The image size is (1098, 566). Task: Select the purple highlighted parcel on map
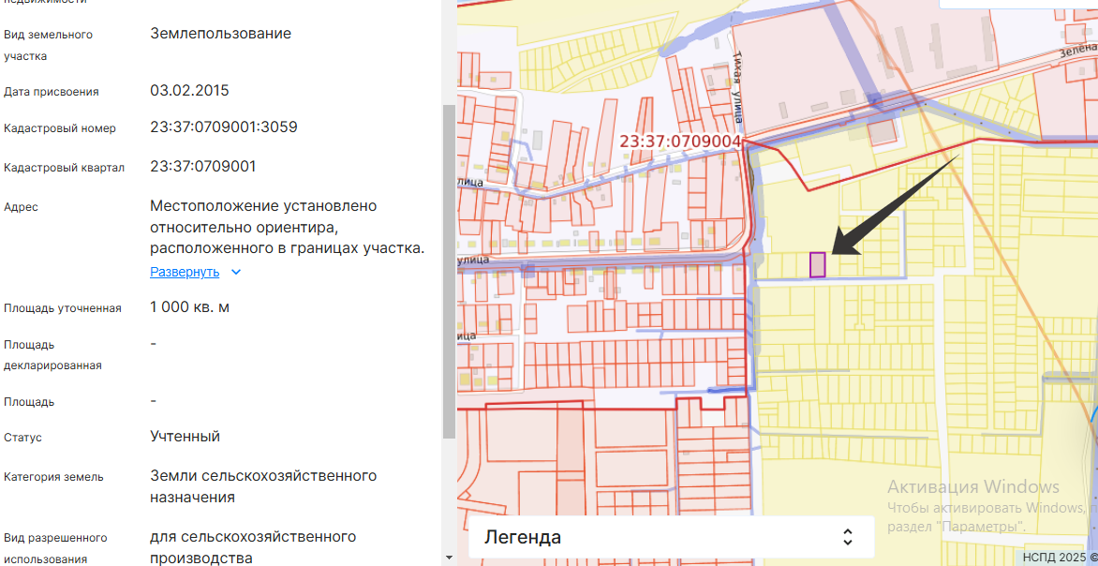[818, 265]
